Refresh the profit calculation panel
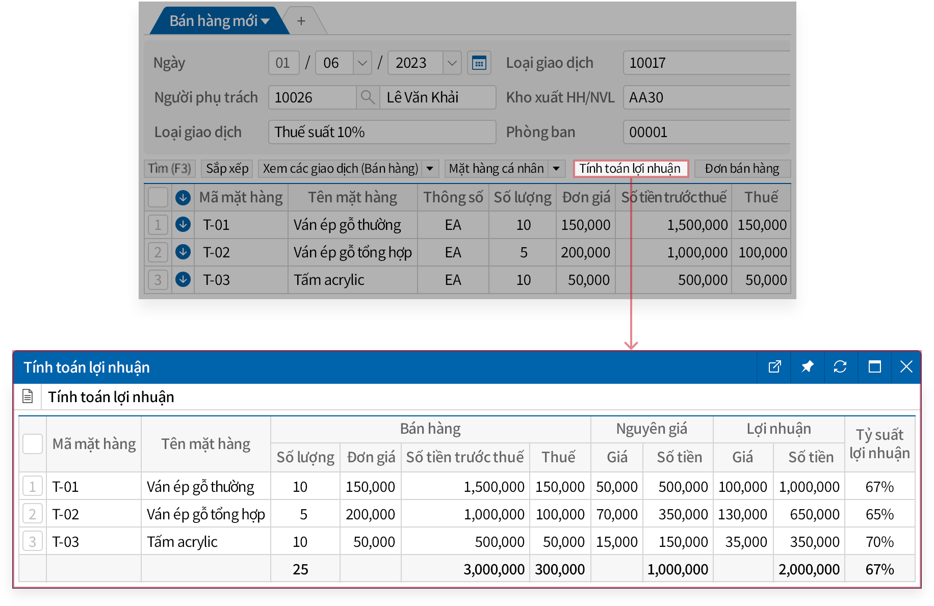The width and height of the screenshot is (934, 606). (840, 367)
